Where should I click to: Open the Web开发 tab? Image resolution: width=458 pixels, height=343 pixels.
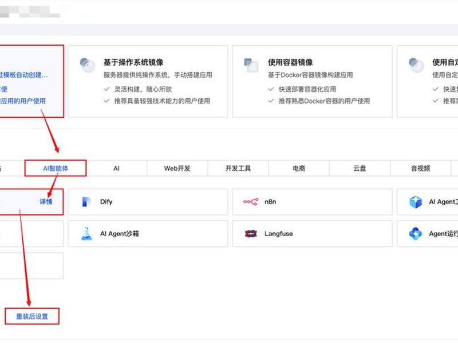(177, 168)
